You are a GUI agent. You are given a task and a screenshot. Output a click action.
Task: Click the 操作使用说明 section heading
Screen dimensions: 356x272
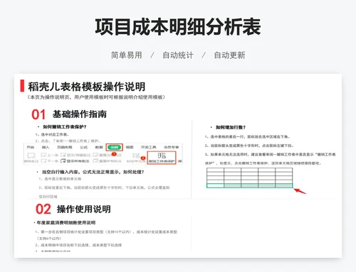point(84,209)
